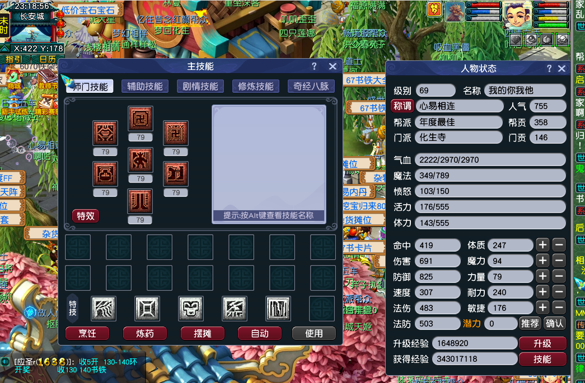
Task: Open the pet portrait with spiky creature
Action: (x=455, y=12)
